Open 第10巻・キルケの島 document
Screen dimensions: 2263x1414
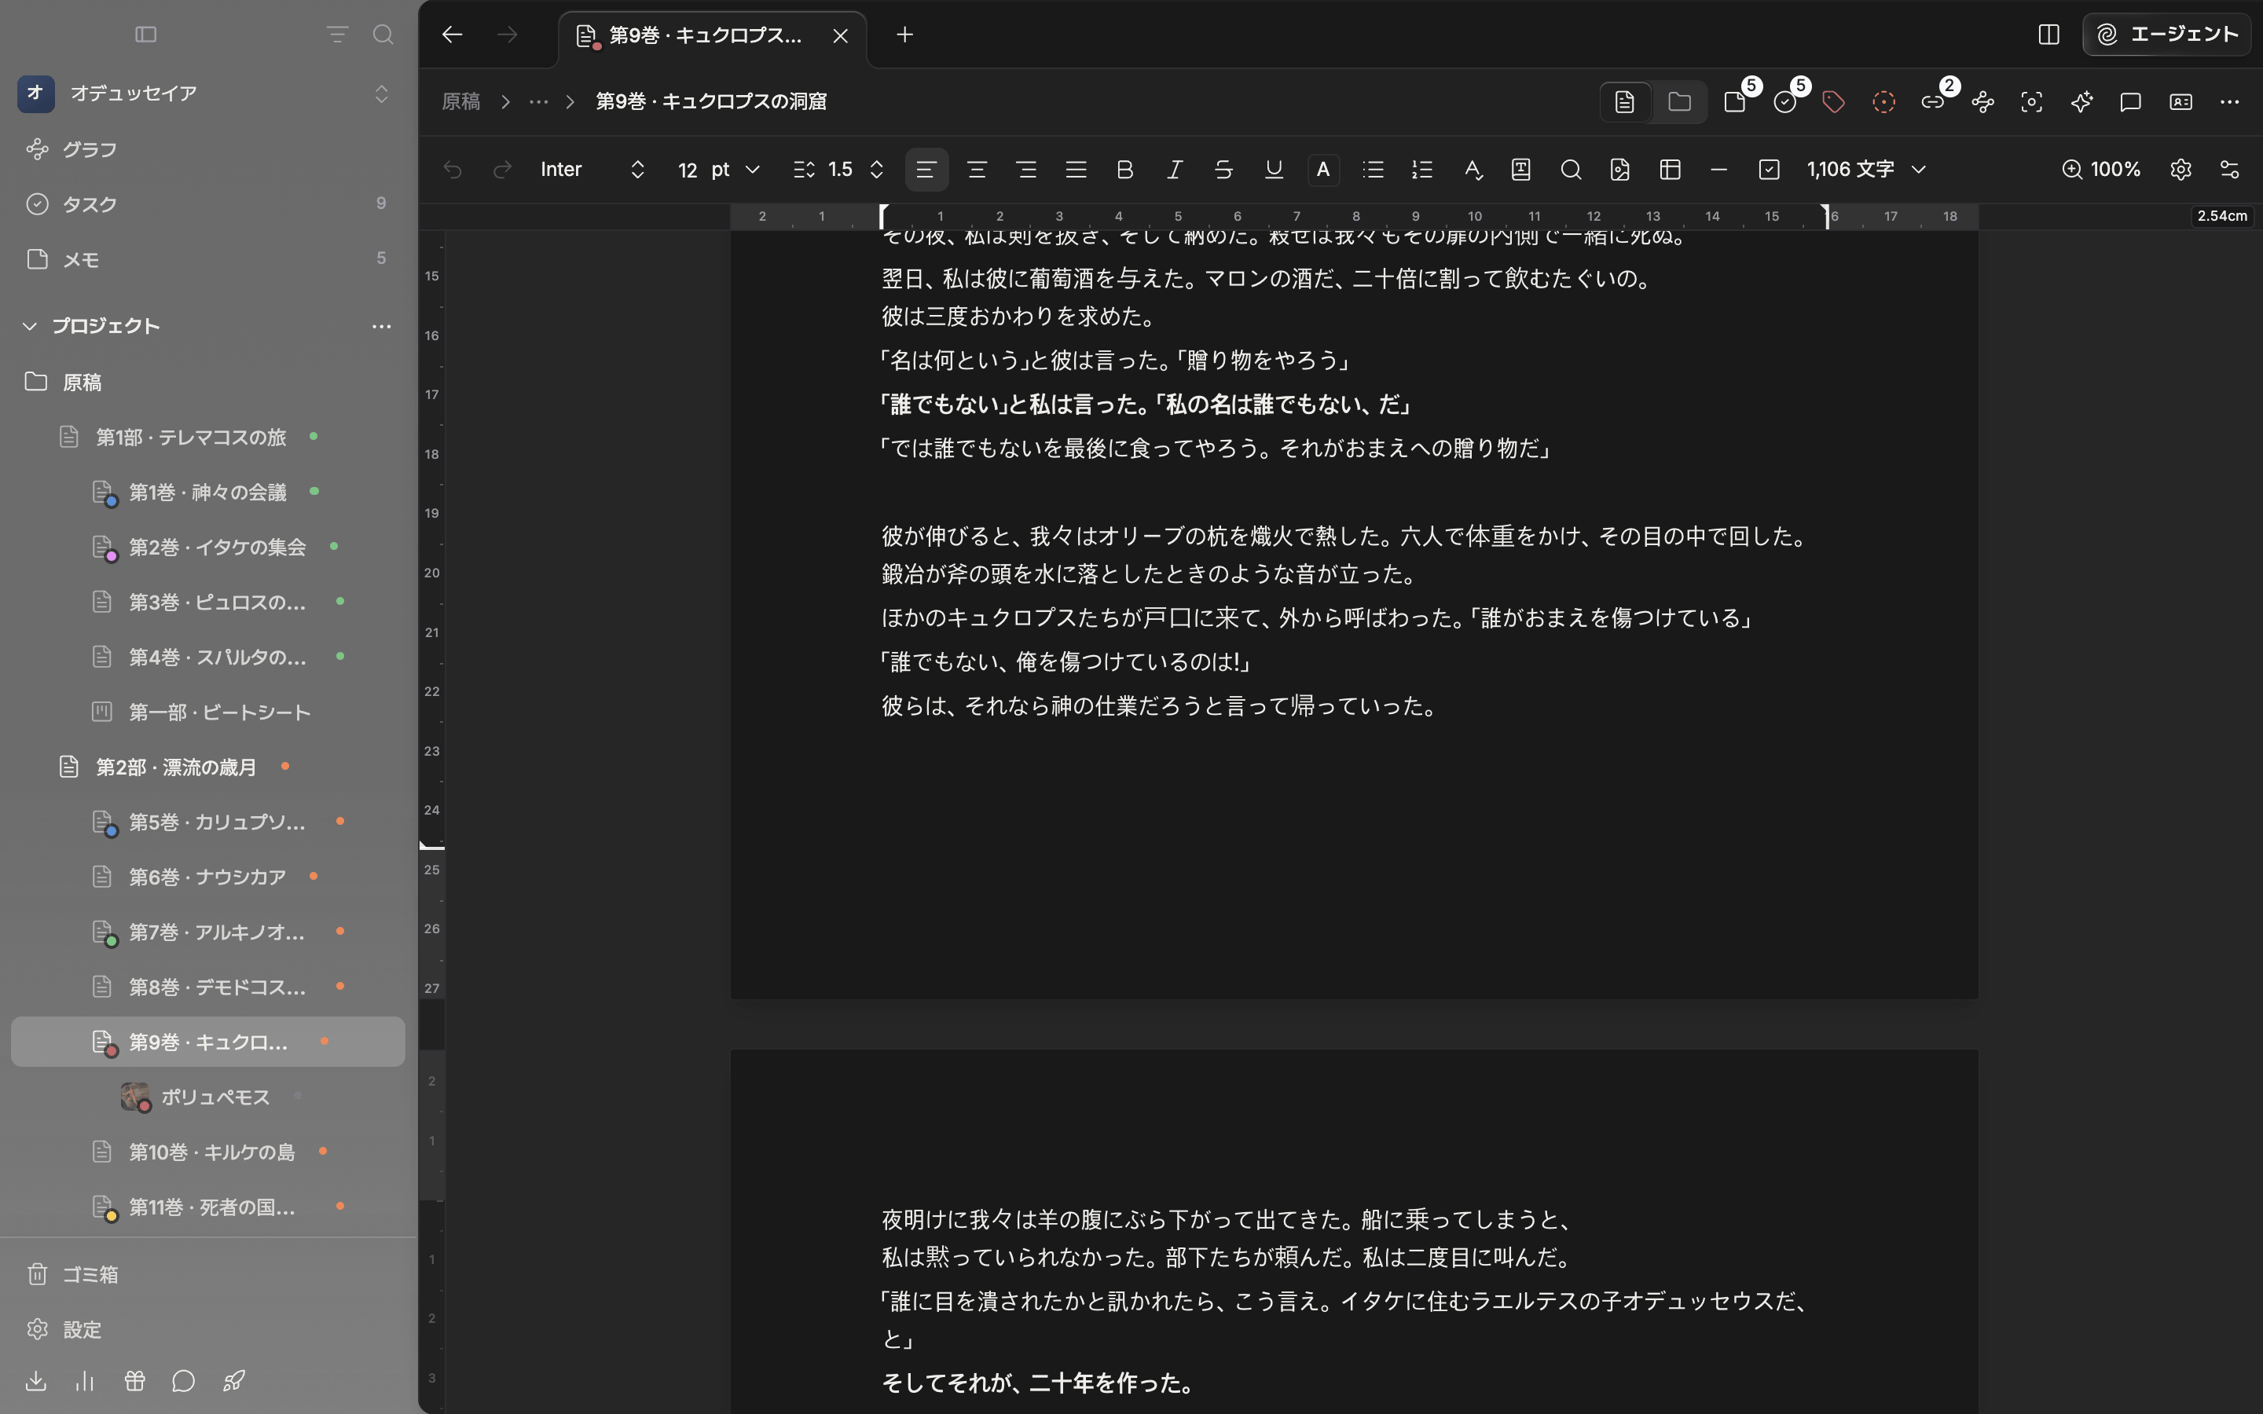(x=207, y=1151)
